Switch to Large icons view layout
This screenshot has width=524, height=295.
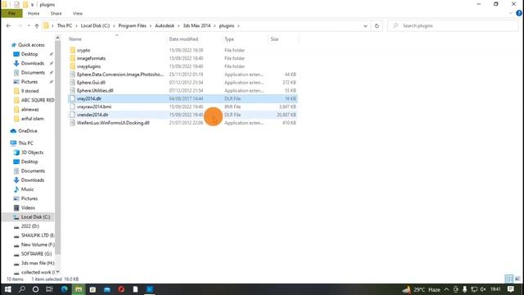(x=517, y=279)
